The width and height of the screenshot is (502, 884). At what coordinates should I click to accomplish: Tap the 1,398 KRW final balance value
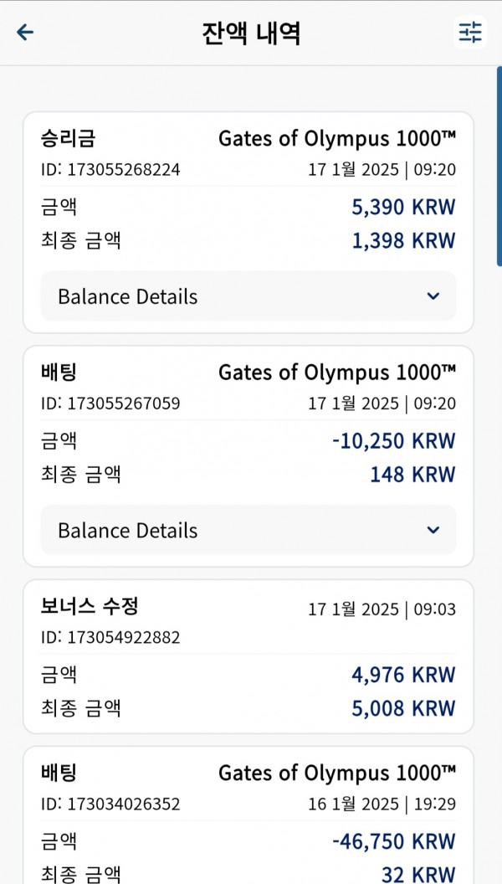(403, 241)
